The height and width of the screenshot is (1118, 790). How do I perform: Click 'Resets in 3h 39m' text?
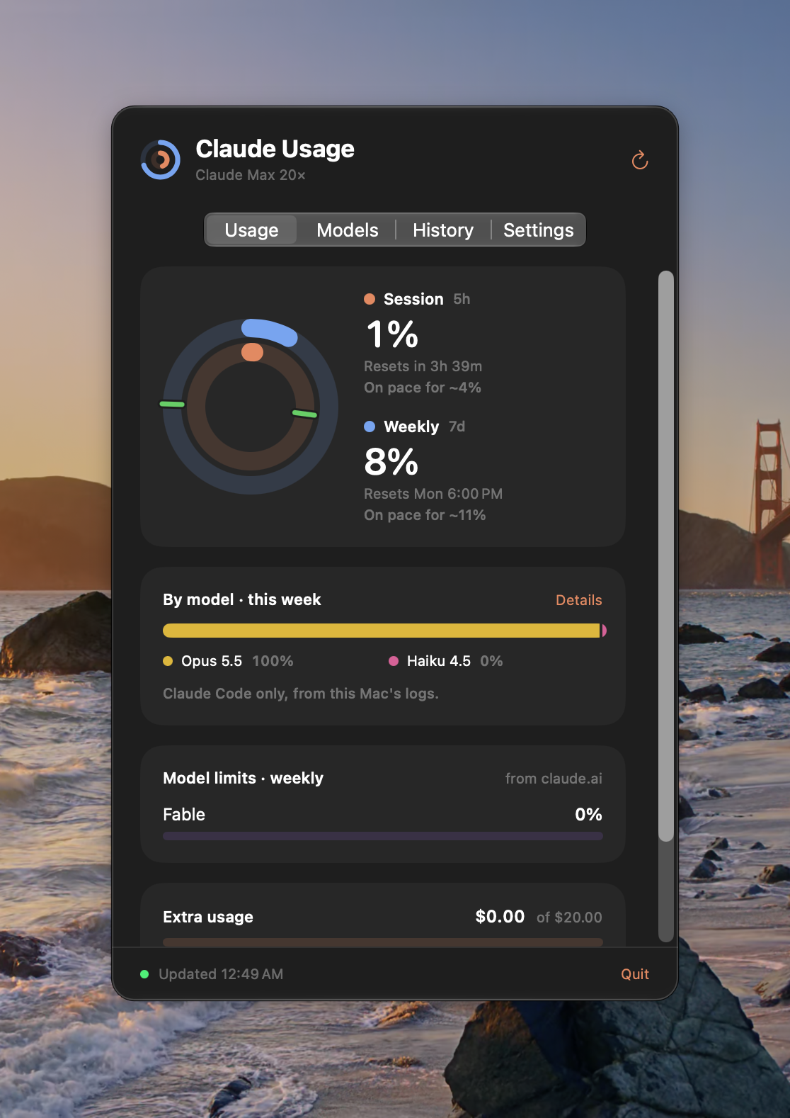pos(423,366)
